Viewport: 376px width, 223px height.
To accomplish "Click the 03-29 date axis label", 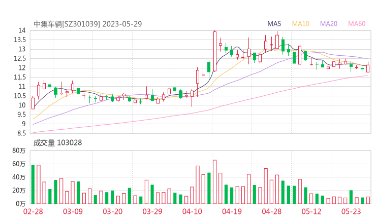I will tap(152, 211).
